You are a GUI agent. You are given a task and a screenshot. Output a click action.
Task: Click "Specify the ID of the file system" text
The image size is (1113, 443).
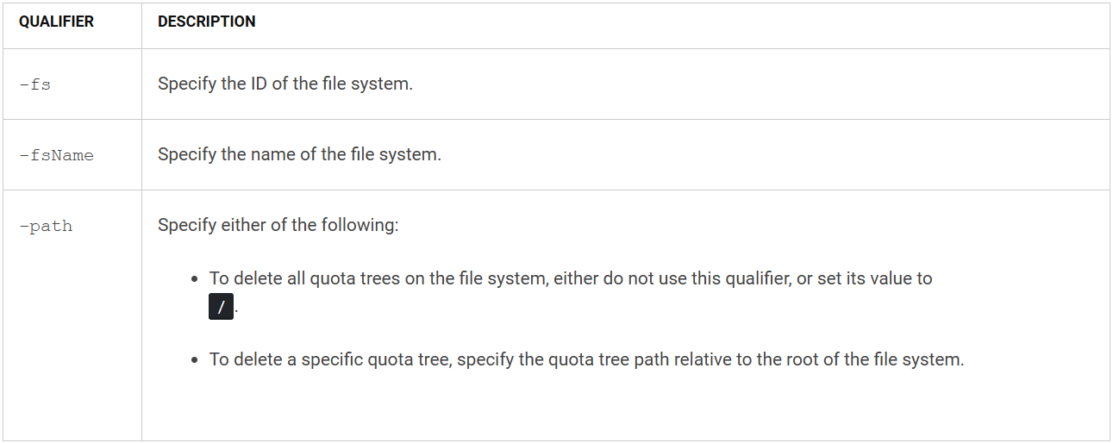coord(285,85)
